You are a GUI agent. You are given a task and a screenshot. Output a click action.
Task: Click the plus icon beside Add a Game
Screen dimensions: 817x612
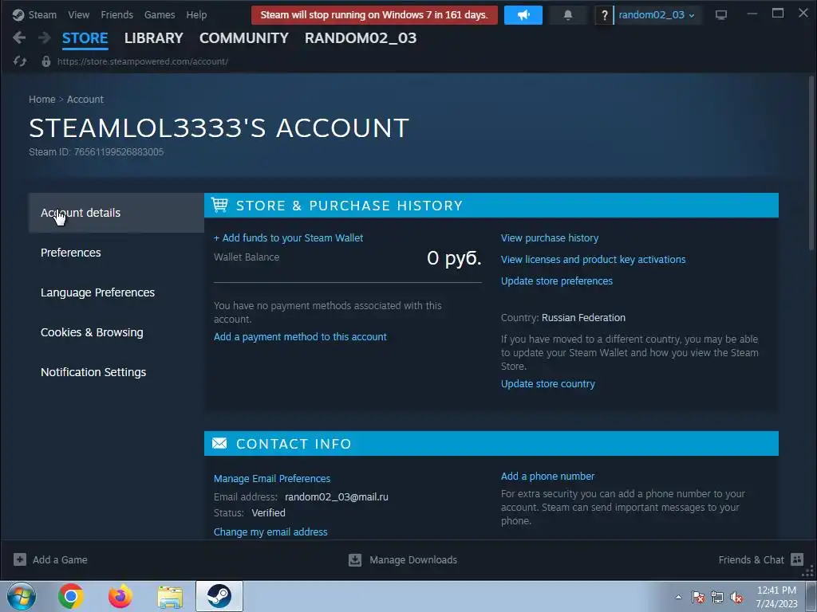point(20,559)
